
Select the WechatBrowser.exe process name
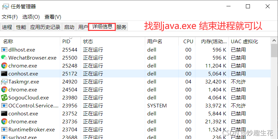click(32, 58)
